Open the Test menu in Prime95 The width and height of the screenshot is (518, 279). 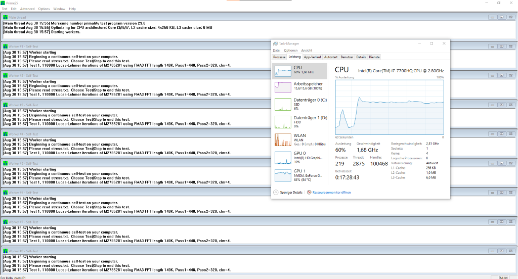[5, 9]
